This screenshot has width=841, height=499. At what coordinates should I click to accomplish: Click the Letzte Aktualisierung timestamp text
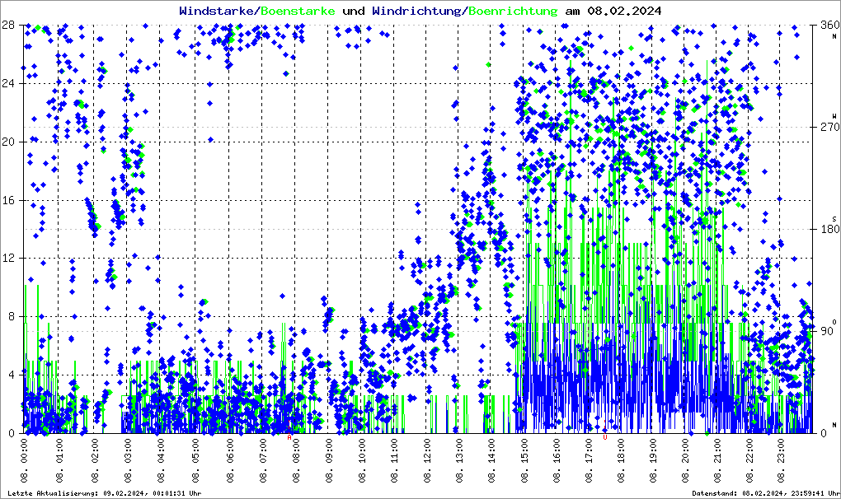point(102,493)
